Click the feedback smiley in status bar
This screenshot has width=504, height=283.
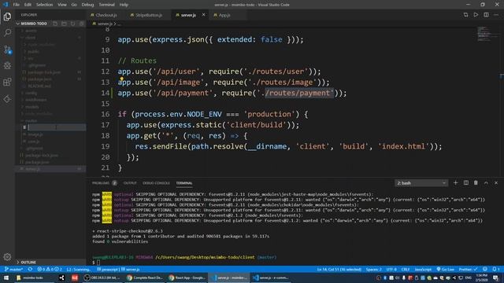485,269
